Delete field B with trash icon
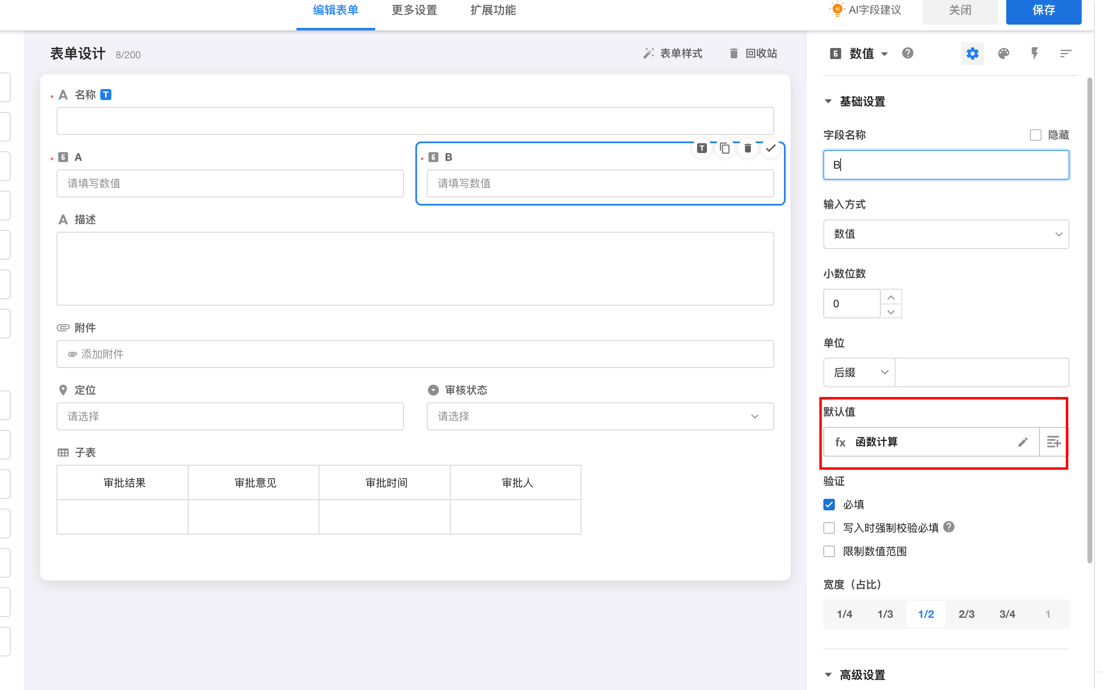This screenshot has width=1103, height=690. [x=747, y=149]
